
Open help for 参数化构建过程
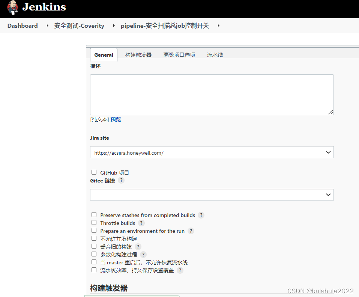pyautogui.click(x=143, y=254)
